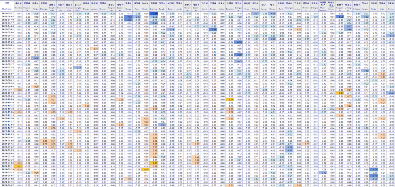This screenshot has height=187, width=395.
Task: Click the -0.47 Dangjin cell in 2023-12-04 row
Action: pyautogui.click(x=163, y=125)
